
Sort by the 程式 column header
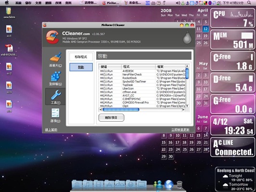coord(138,66)
